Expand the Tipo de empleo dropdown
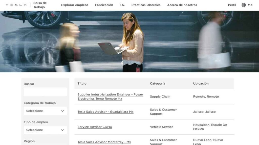 [x=45, y=130]
